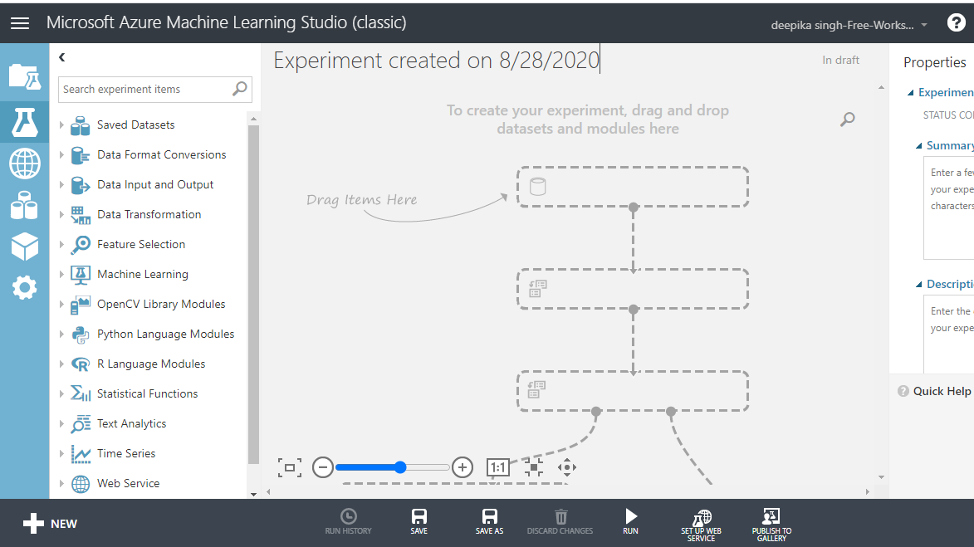
Task: Expand the Data Transformation category
Action: coord(61,214)
